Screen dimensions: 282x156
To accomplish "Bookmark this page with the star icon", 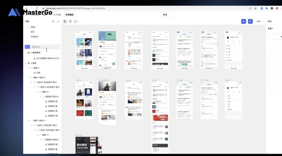I will 255,8.
